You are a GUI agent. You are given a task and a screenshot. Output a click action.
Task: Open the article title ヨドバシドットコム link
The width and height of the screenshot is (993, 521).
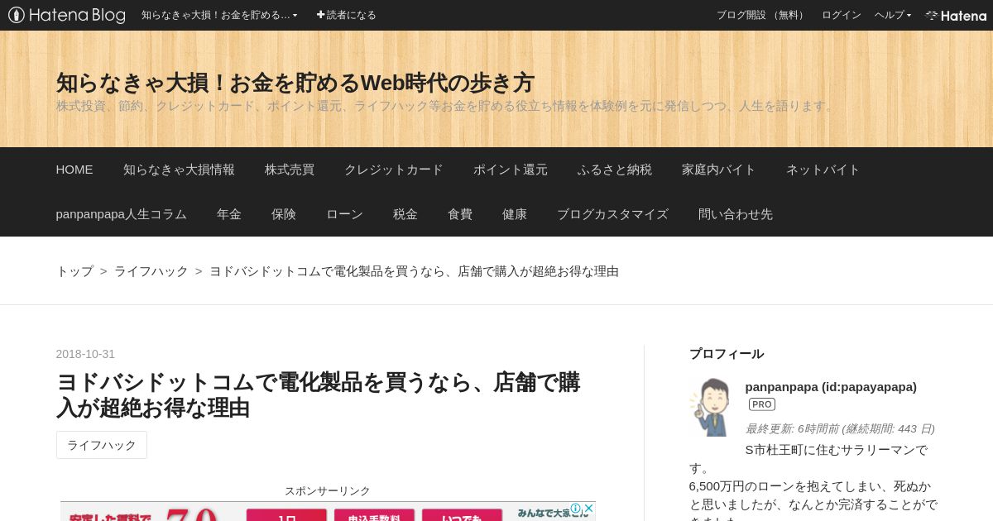(319, 395)
